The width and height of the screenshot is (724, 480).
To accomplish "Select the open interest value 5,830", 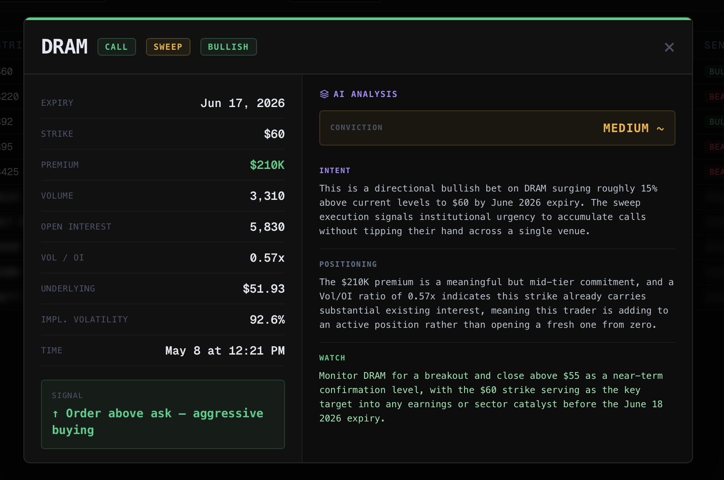I will click(x=267, y=227).
